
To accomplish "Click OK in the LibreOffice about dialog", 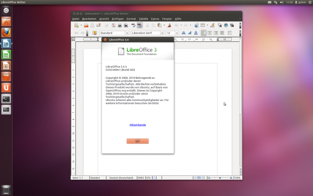I will [x=137, y=141].
